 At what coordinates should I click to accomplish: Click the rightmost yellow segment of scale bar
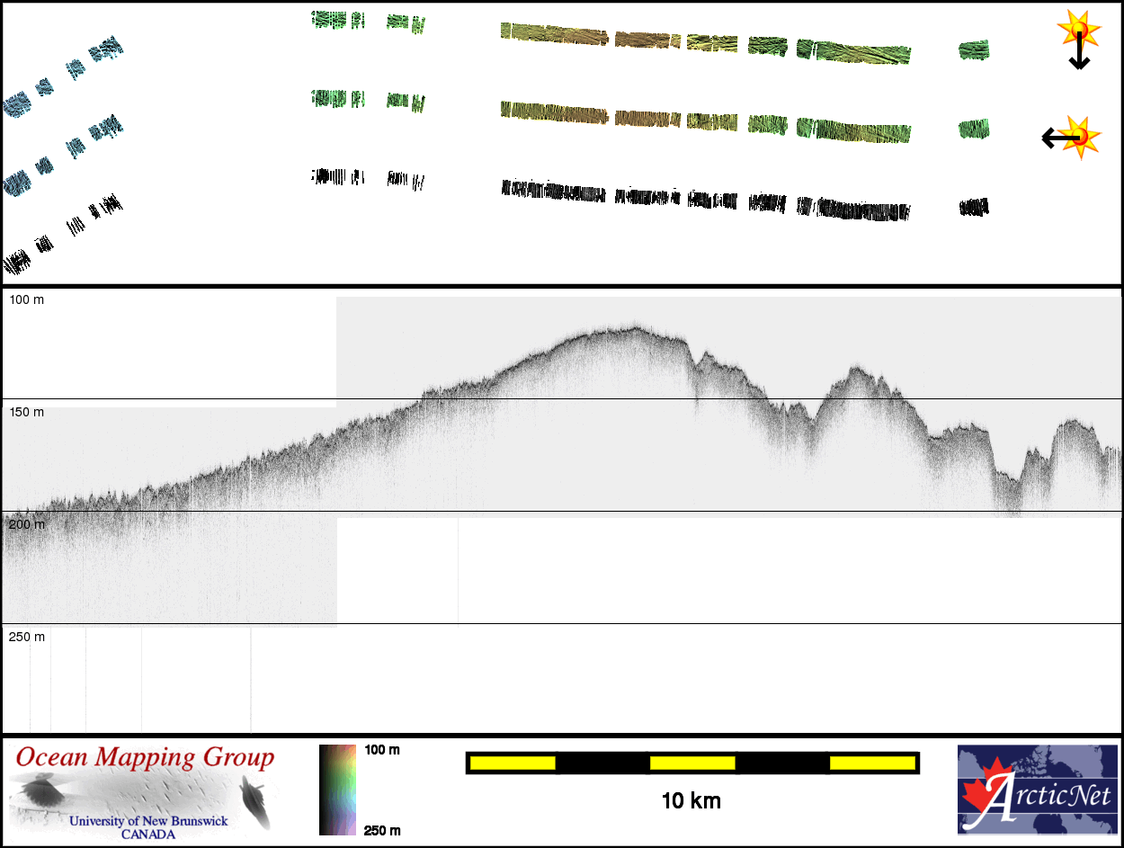pyautogui.click(x=871, y=763)
